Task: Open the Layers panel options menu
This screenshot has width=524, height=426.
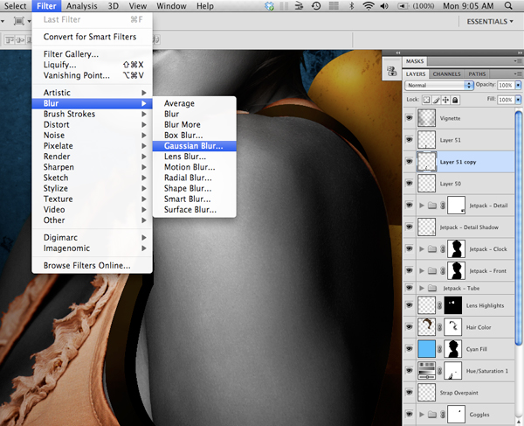Action: [x=518, y=73]
